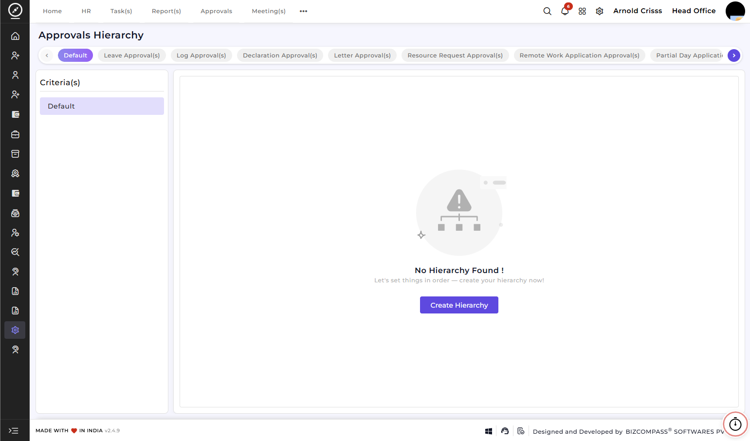Switch to the Log Approval(s) tab
This screenshot has width=750, height=441.
(201, 55)
